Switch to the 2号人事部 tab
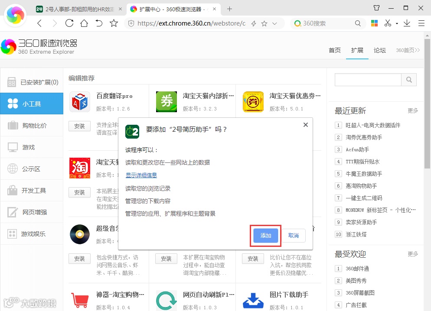Screen dimensions: 431x311 pyautogui.click(x=79, y=10)
